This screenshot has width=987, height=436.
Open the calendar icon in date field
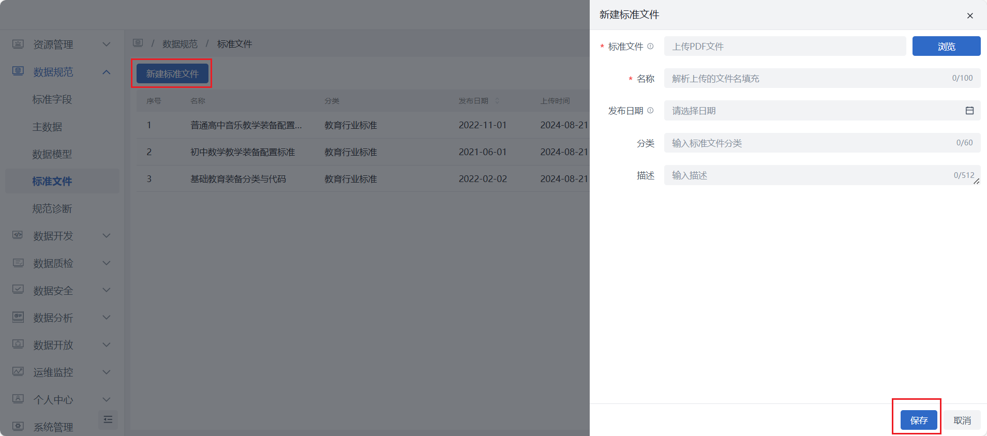(969, 111)
